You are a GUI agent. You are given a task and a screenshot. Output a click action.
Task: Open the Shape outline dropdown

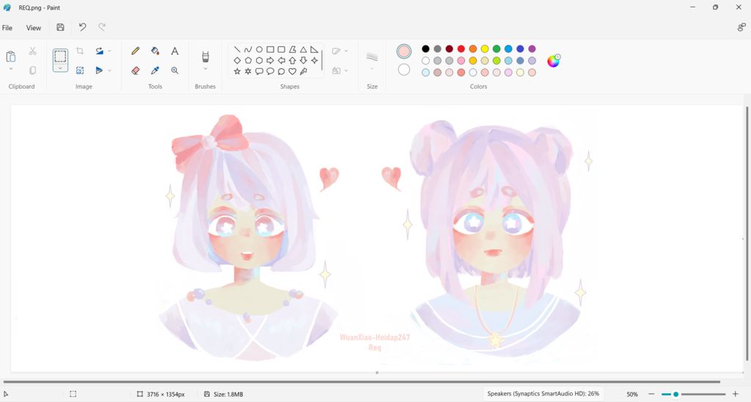346,51
